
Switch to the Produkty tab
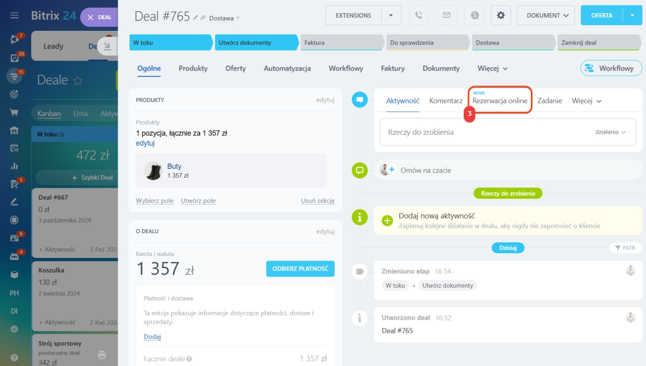coord(193,68)
